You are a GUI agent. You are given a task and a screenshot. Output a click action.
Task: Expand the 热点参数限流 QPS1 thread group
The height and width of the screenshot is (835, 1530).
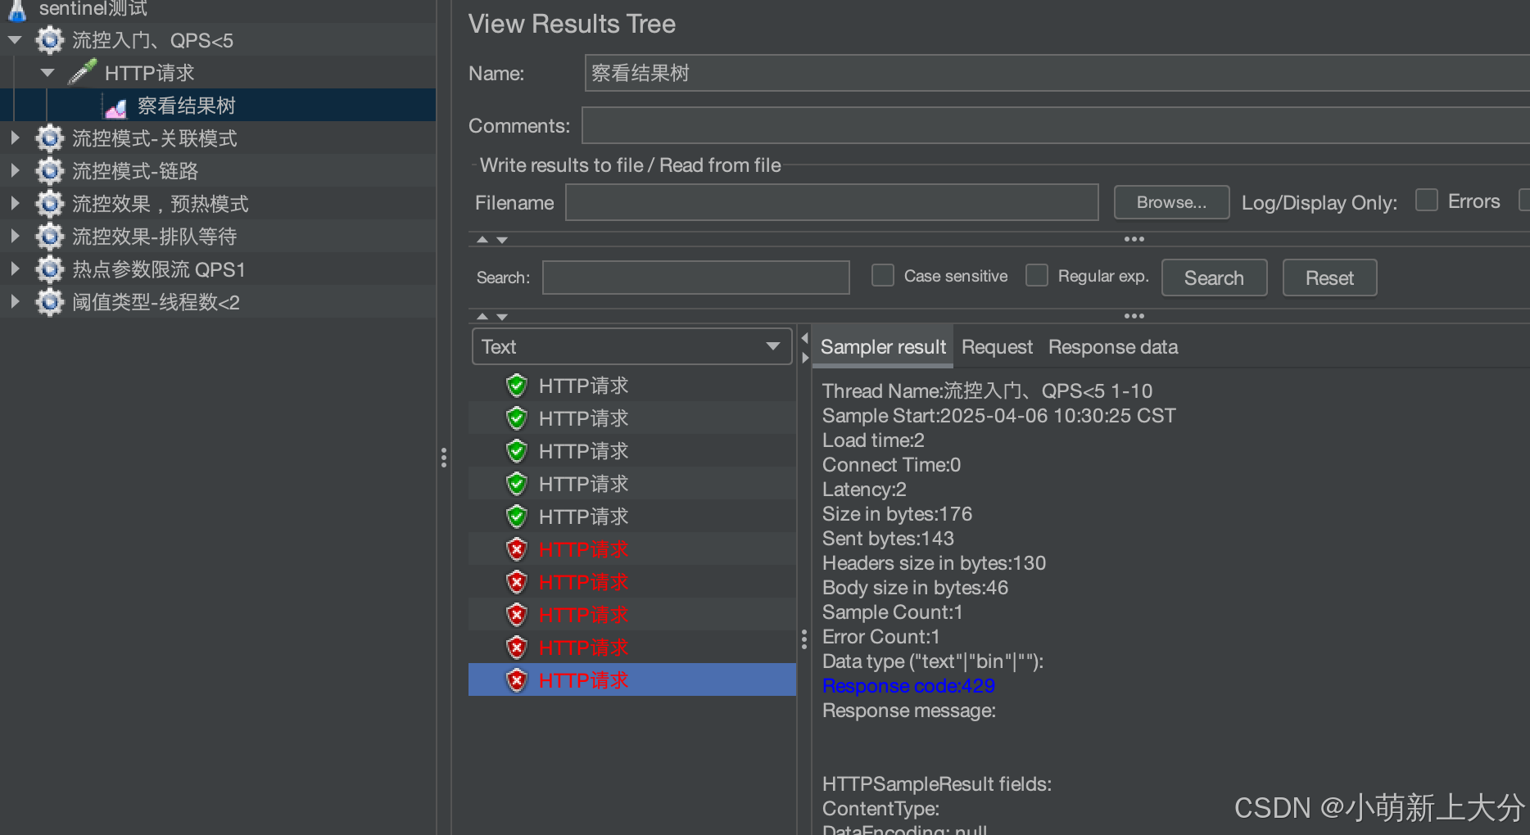[x=15, y=269]
